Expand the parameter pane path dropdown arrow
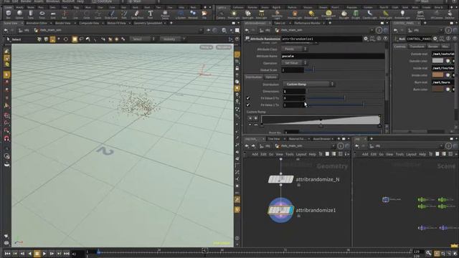459x258 pixels. (x=372, y=30)
